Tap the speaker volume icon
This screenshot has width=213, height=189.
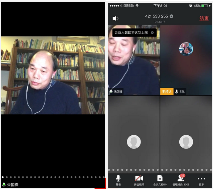click(115, 19)
